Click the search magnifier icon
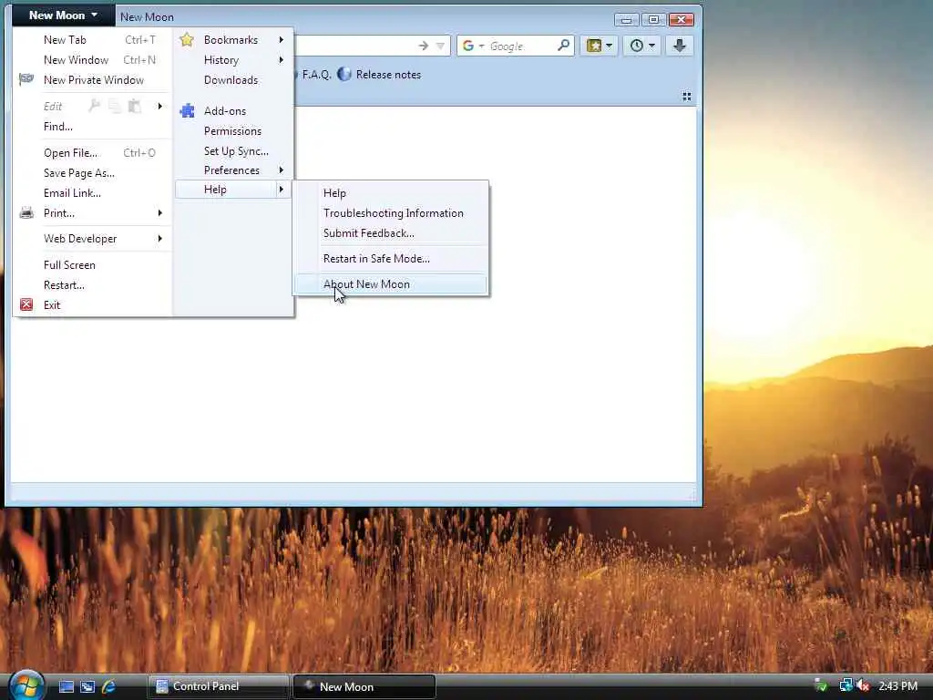933x700 pixels. 563,46
